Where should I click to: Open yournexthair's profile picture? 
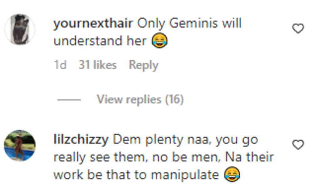(20, 29)
